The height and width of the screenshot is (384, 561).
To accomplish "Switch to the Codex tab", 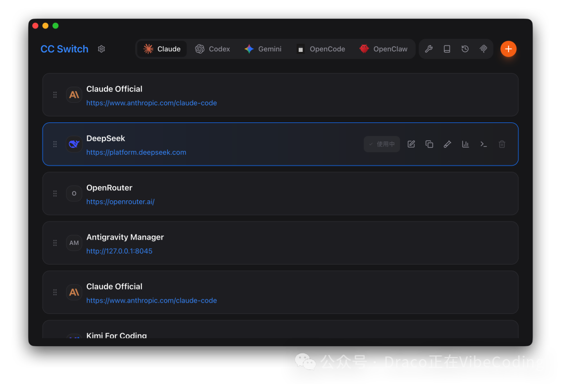I will point(212,49).
